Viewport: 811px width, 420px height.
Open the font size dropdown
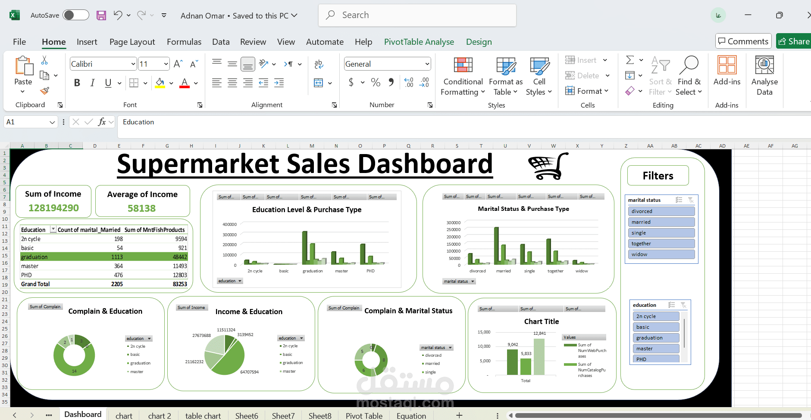pos(166,64)
